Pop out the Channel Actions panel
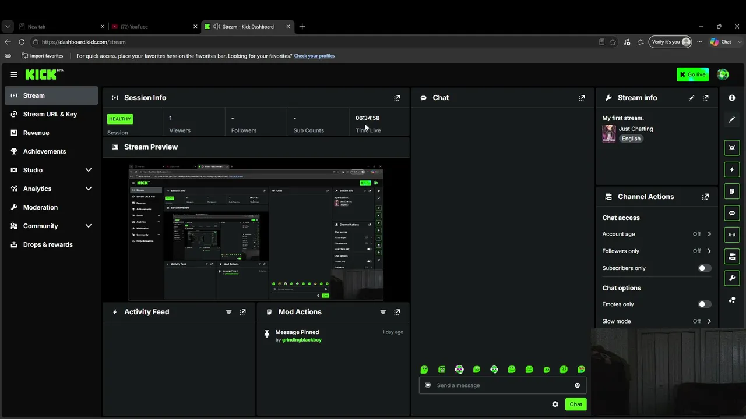 pos(705,197)
